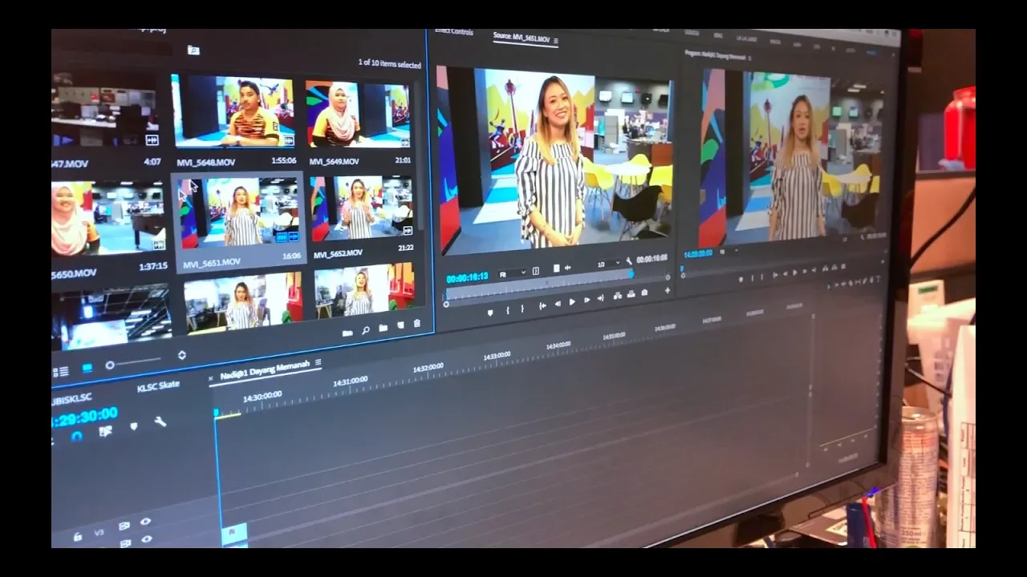Click the Program monitor timecode

tap(698, 254)
